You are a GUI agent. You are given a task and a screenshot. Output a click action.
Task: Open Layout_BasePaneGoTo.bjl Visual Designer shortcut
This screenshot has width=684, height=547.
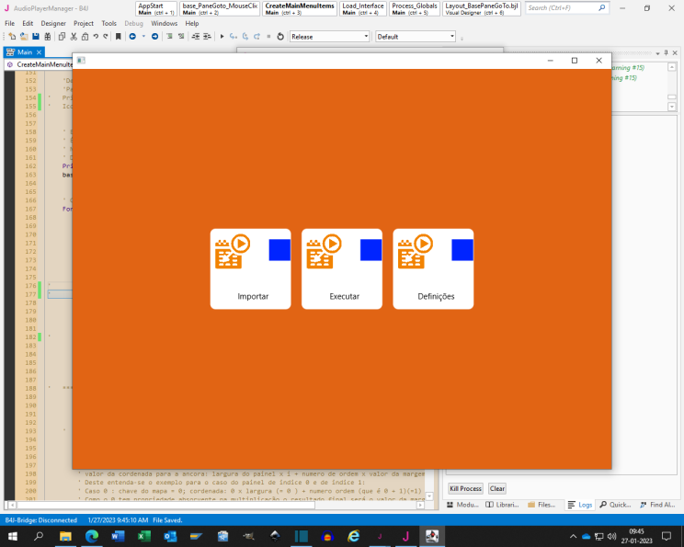point(482,8)
